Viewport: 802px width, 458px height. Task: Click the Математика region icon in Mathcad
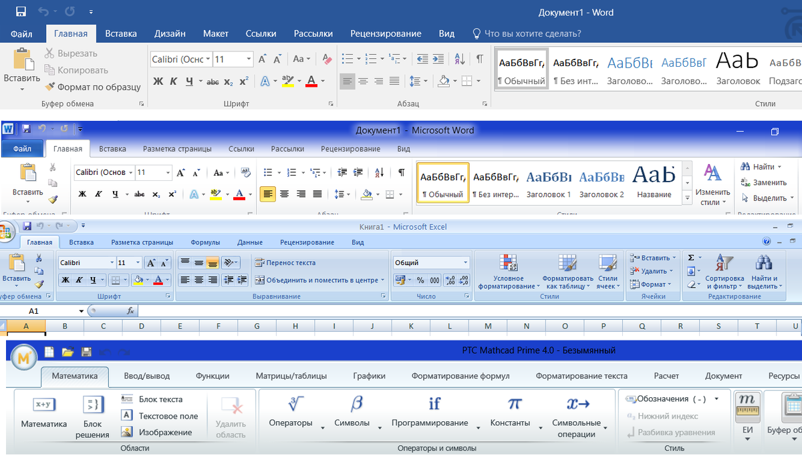tap(43, 405)
